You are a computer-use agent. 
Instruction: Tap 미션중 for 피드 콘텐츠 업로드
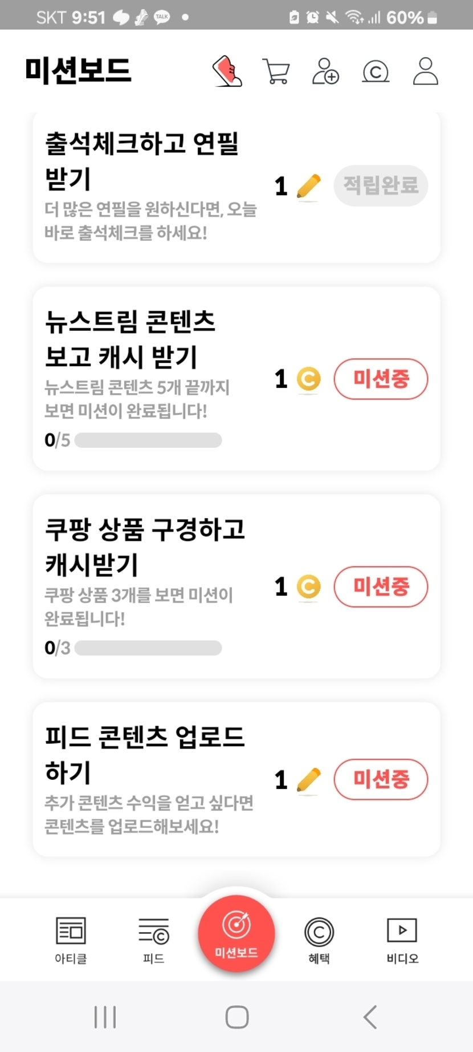click(381, 779)
